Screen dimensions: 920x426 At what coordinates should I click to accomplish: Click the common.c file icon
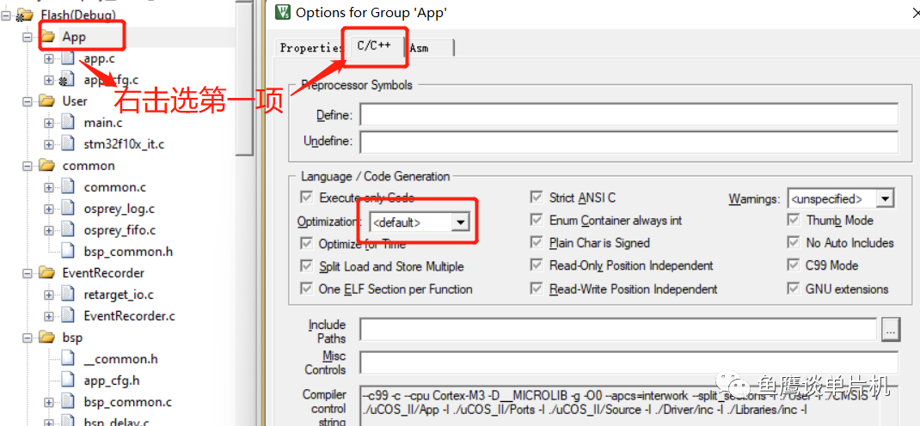pyautogui.click(x=69, y=187)
